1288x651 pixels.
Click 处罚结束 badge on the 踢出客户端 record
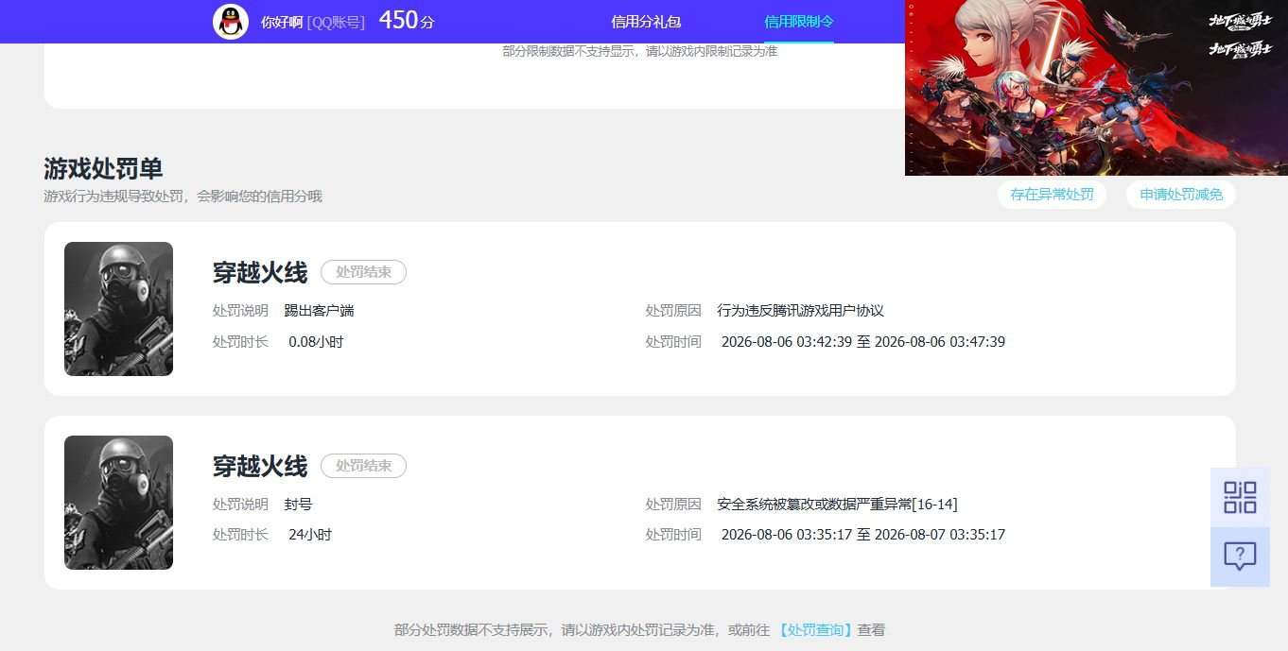(363, 272)
